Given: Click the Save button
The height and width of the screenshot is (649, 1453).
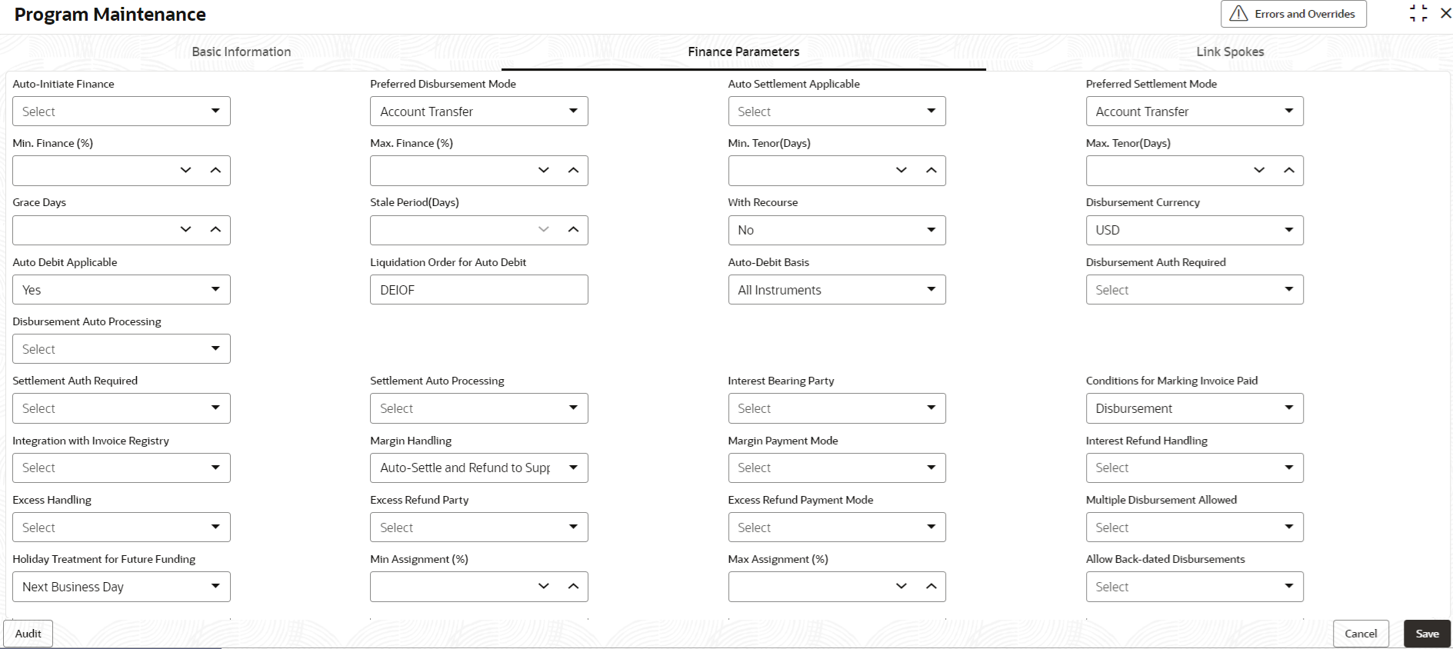Looking at the screenshot, I should click(1427, 634).
